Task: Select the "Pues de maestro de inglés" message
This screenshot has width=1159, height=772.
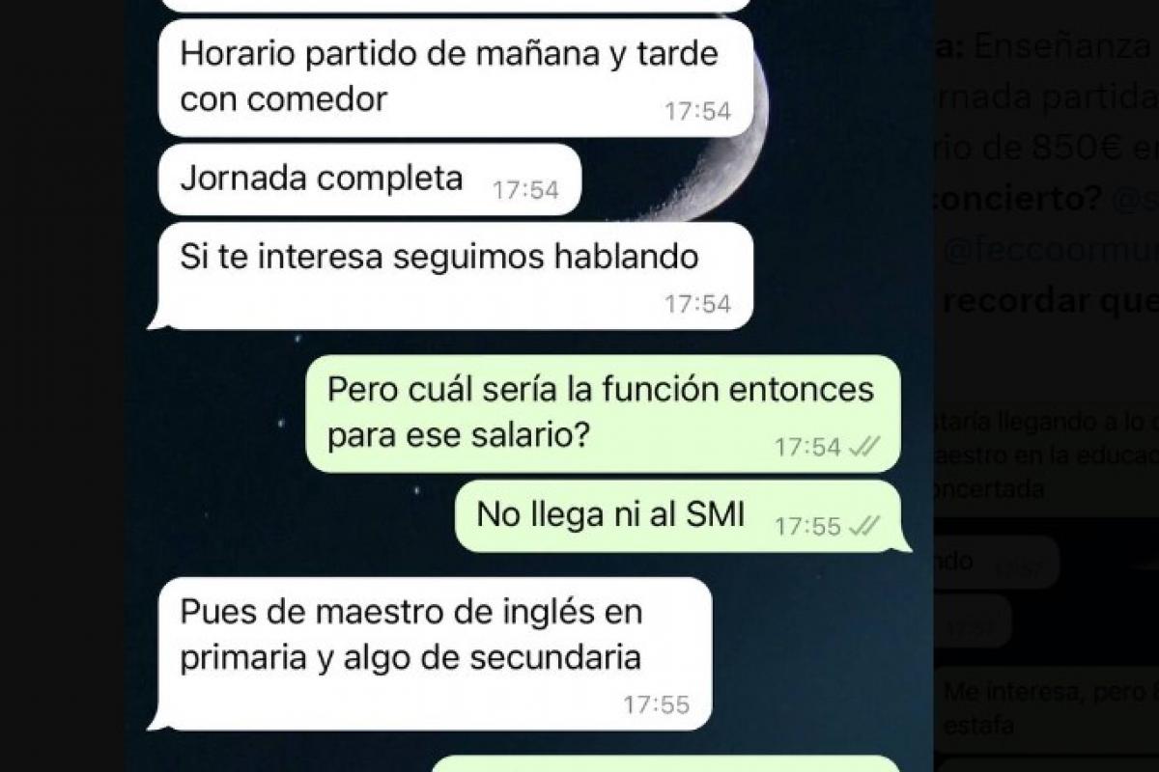Action: point(431,653)
